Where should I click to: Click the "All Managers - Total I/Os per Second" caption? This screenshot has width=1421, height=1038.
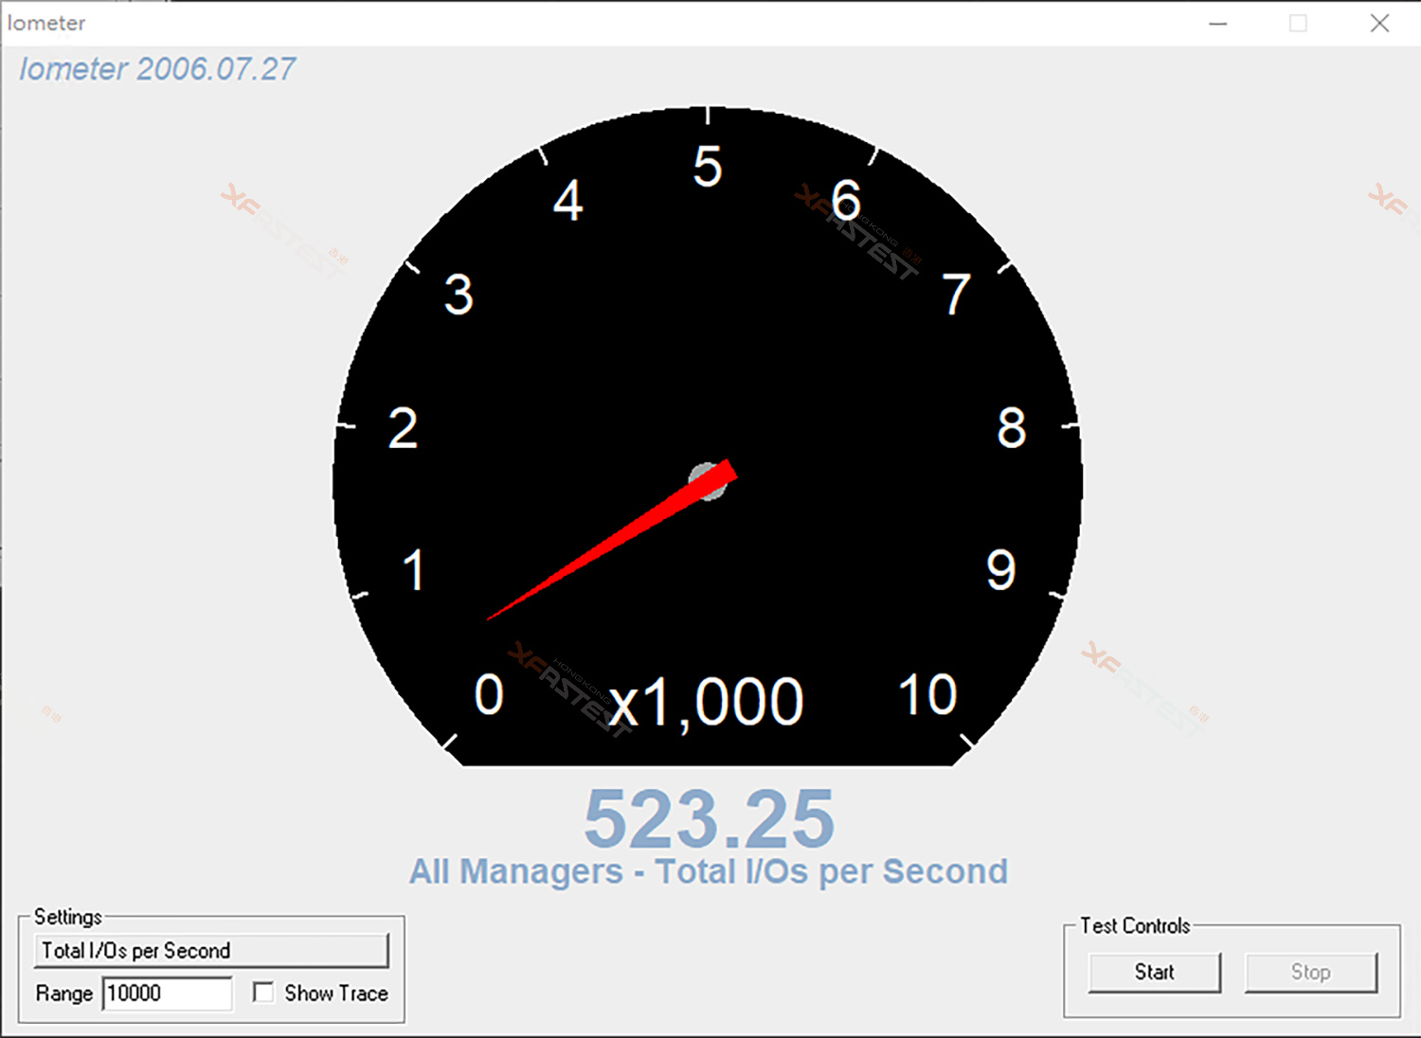(709, 871)
